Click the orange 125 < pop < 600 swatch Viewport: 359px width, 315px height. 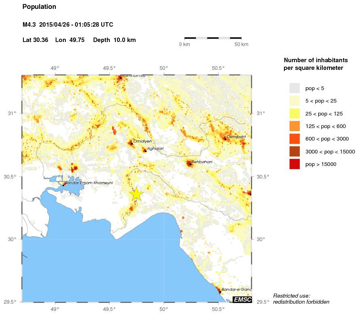tap(294, 126)
